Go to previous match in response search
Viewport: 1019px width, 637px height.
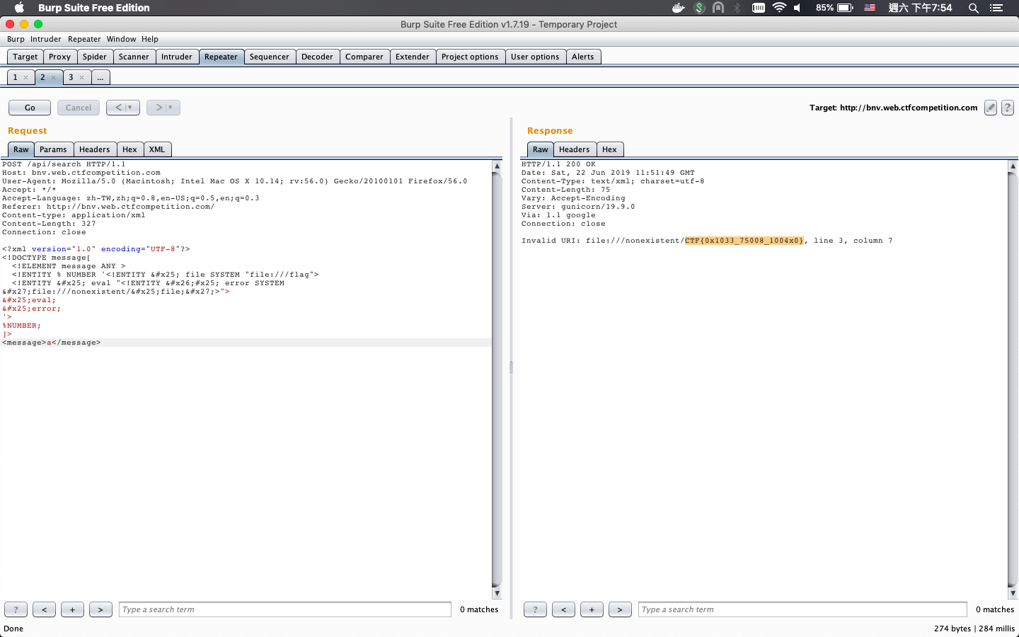[x=563, y=609]
